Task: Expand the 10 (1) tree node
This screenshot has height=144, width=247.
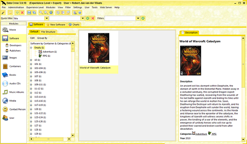Action: click(31, 60)
